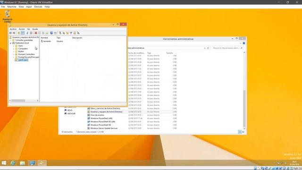Select Sitios y servicios de Active Directory

(105, 109)
